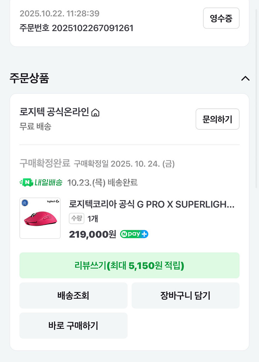Viewport: 259px width, 362px height.
Task: Open the pink mouse product thumbnail
Action: tap(40, 218)
